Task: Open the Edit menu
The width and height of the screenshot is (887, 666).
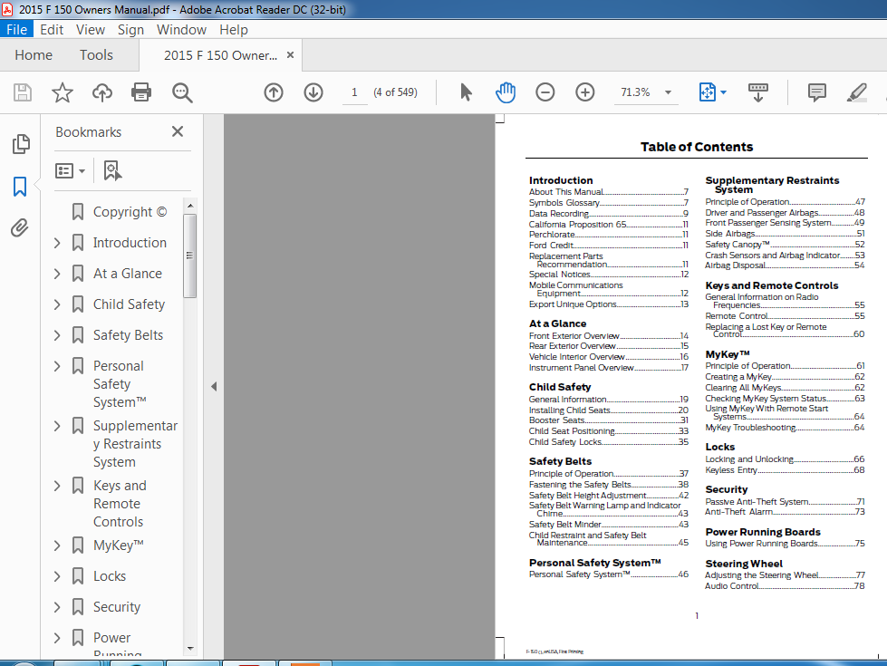Action: pyautogui.click(x=52, y=29)
